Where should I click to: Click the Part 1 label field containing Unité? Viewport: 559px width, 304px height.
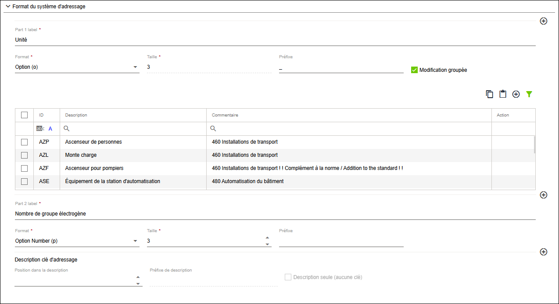click(275, 40)
